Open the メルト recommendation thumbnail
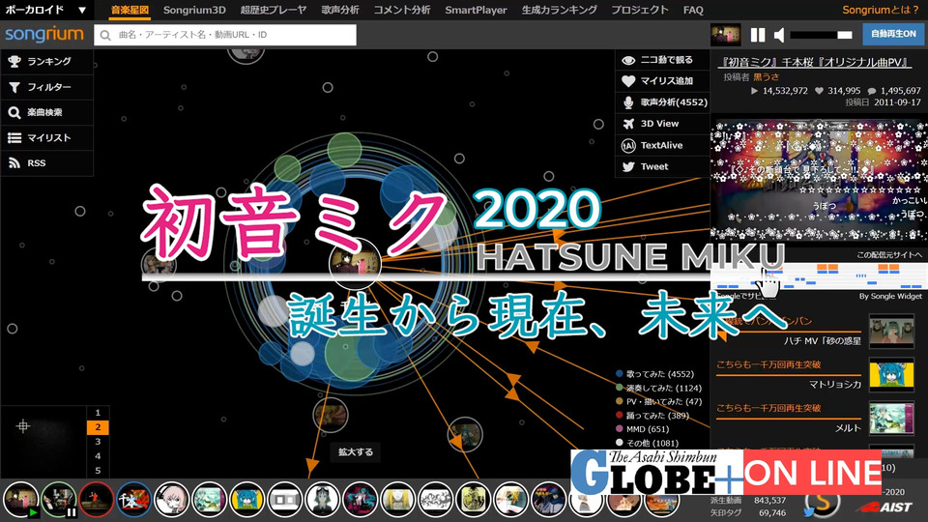Viewport: 928px width, 522px height. click(891, 418)
